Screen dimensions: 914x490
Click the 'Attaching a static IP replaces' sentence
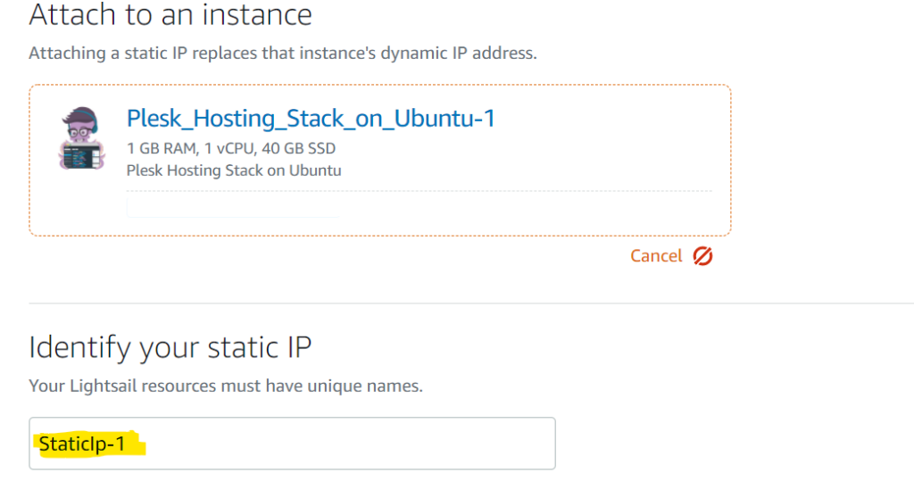283,53
